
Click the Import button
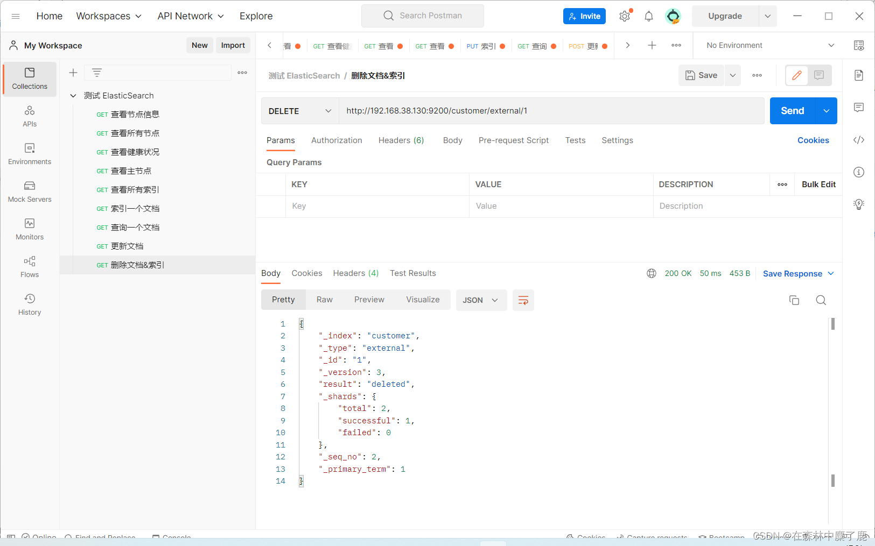[233, 45]
